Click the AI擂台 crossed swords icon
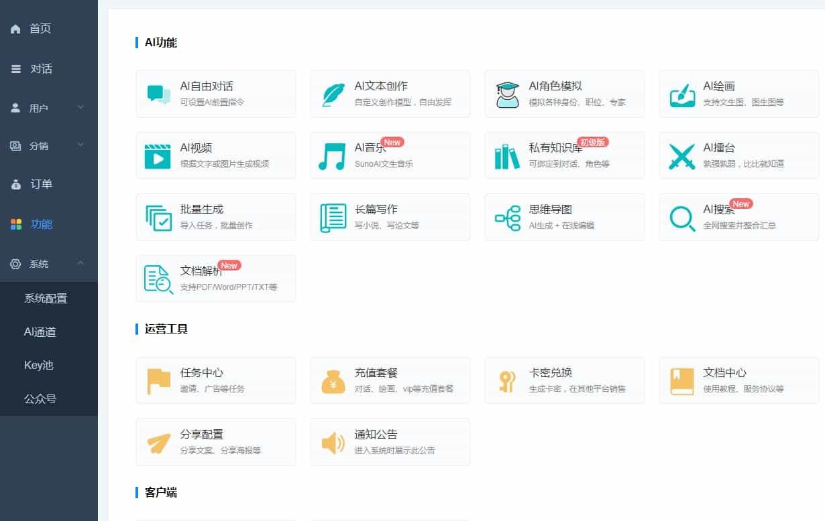Screen dimensions: 825x521 [682, 157]
